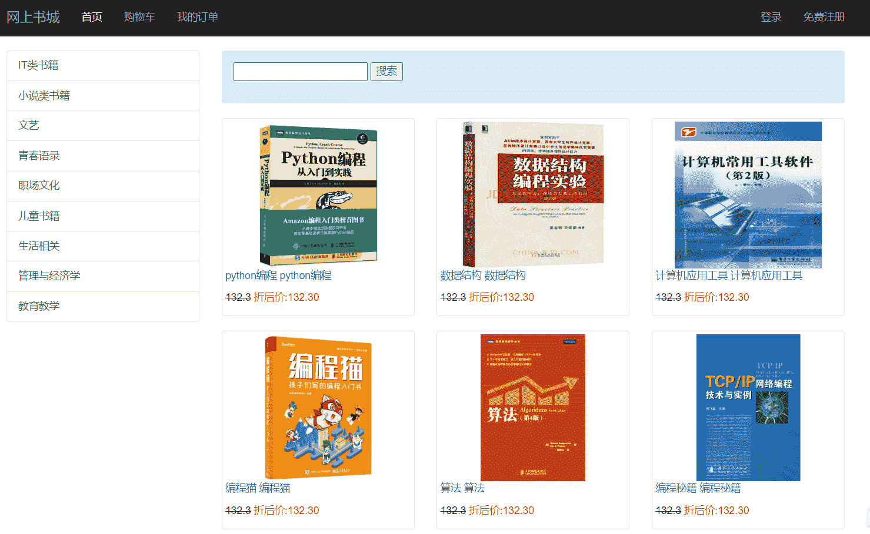Select the 教育教学 category
870x534 pixels.
103,307
